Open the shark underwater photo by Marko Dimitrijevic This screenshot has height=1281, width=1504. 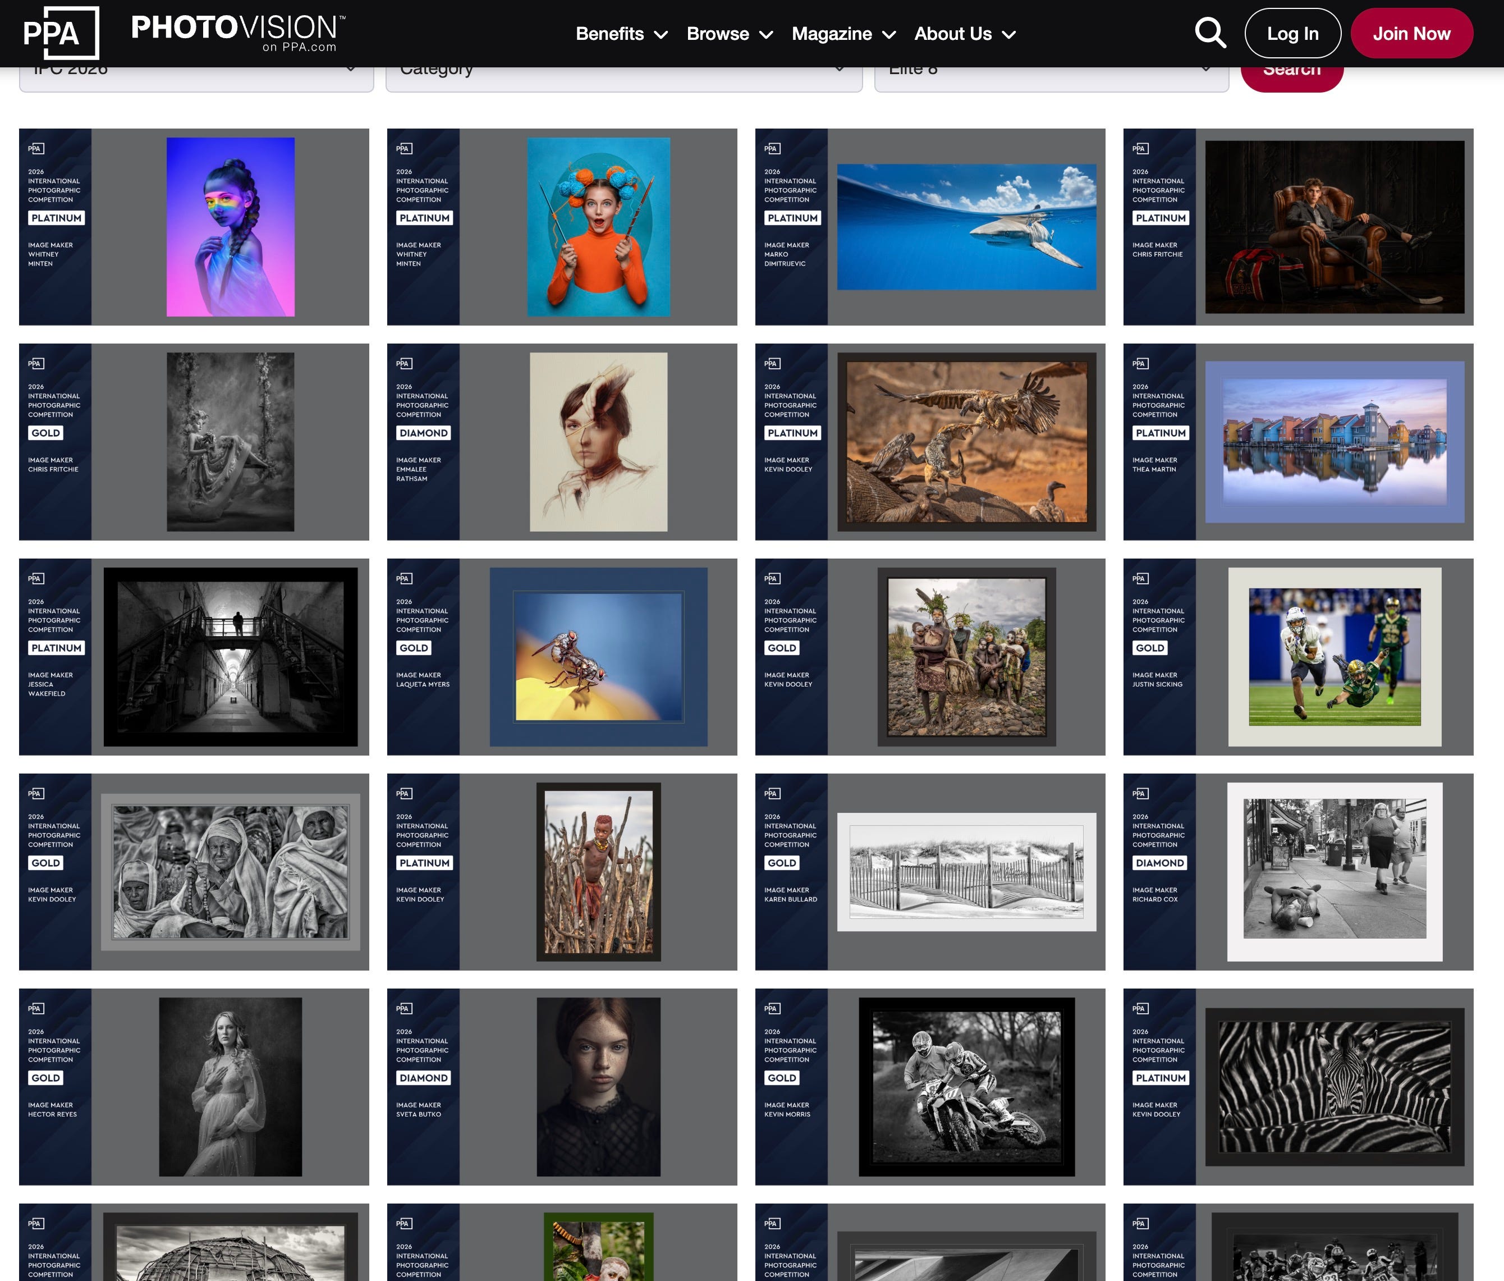coord(966,227)
